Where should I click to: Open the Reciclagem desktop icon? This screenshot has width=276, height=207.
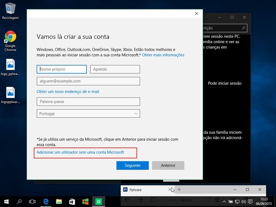point(10,11)
